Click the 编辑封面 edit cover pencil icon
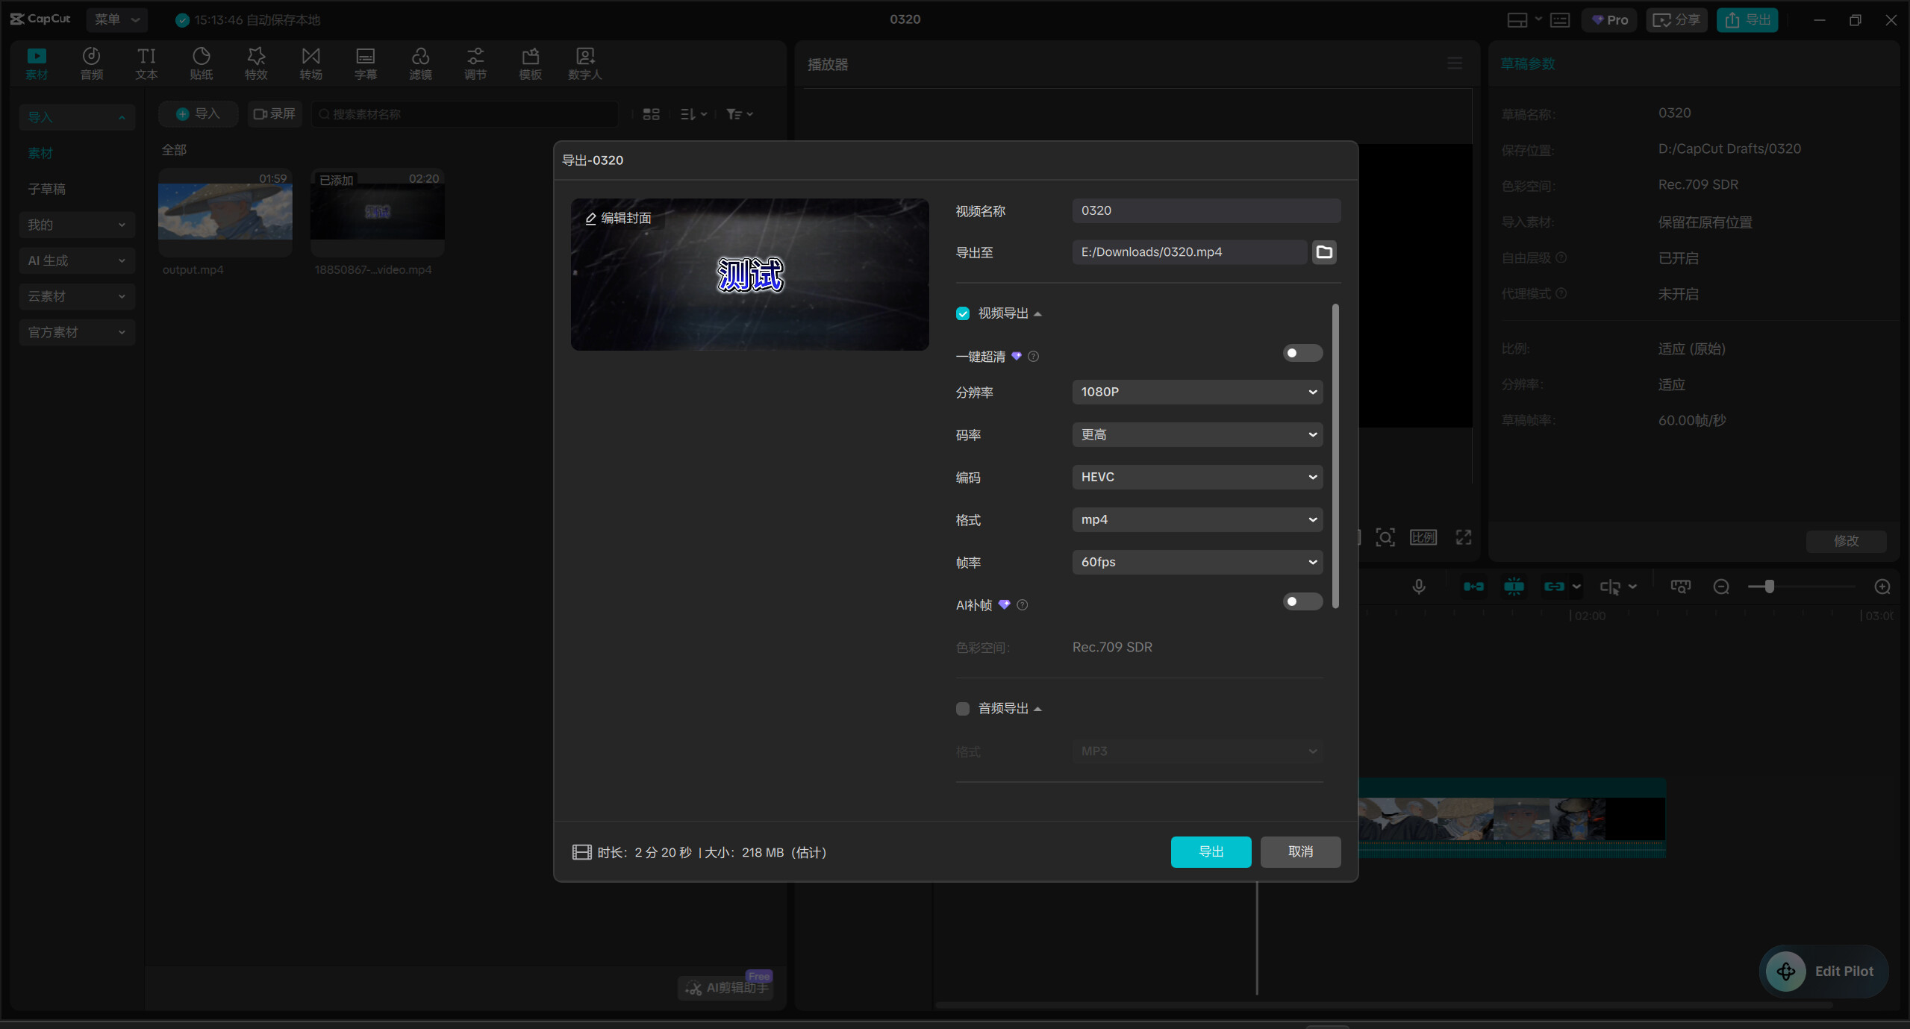Image resolution: width=1910 pixels, height=1029 pixels. (590, 219)
